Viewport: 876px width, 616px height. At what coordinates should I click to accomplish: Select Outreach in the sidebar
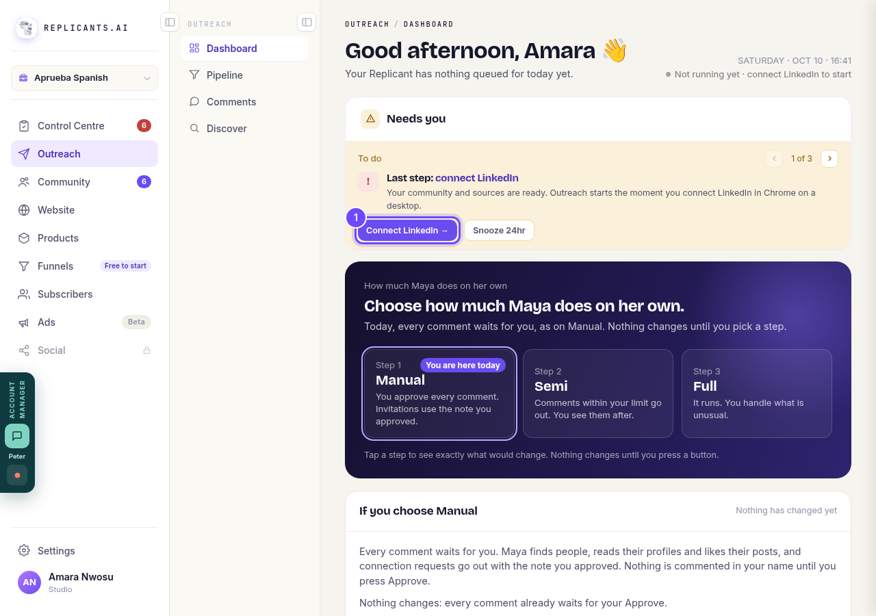[x=84, y=154]
